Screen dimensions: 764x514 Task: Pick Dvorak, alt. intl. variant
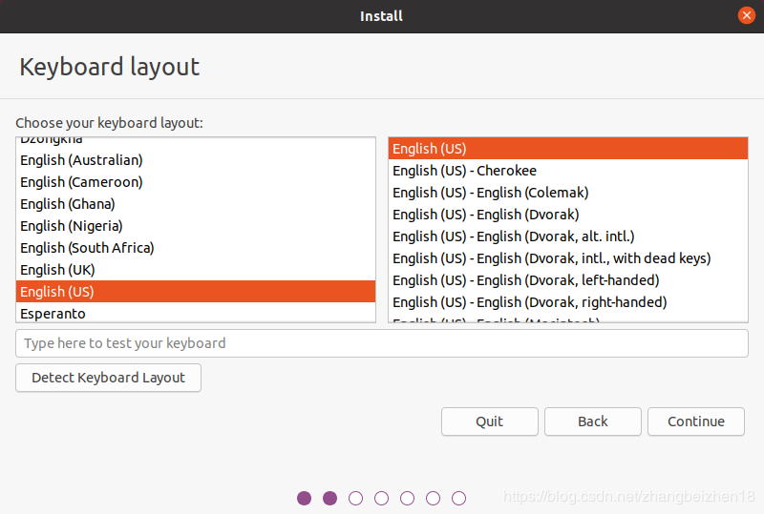click(x=513, y=236)
